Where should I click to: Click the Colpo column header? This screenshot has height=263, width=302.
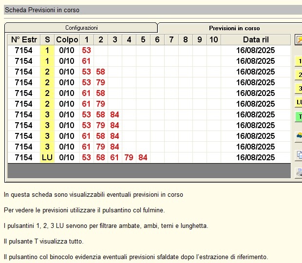pos(67,40)
